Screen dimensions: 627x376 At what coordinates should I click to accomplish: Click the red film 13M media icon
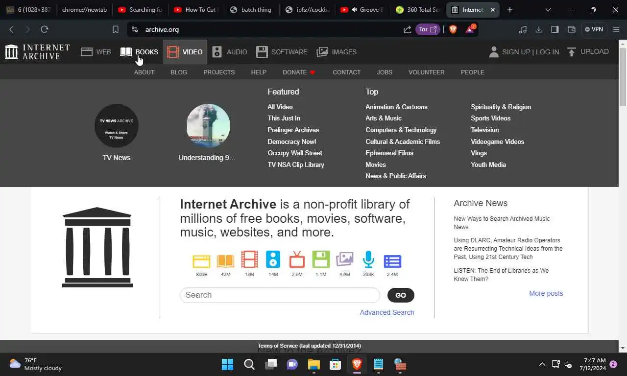pos(249,259)
